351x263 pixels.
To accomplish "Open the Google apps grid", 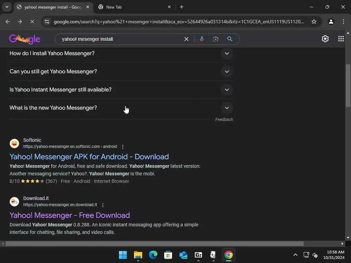I will coord(341,39).
